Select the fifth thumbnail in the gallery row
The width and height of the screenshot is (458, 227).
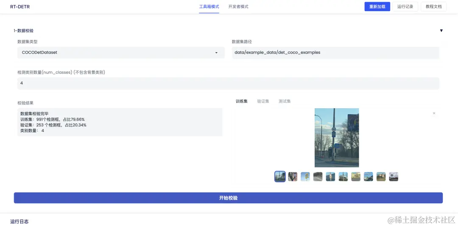click(x=330, y=177)
